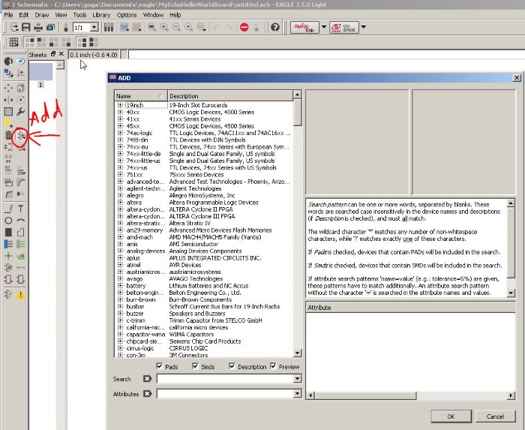This screenshot has height=430, width=525.
Task: Select the Arc tool
Action: click(21, 221)
